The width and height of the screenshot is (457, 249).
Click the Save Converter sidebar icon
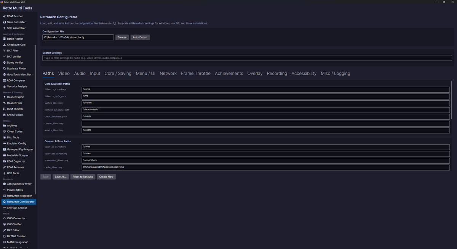5,22
